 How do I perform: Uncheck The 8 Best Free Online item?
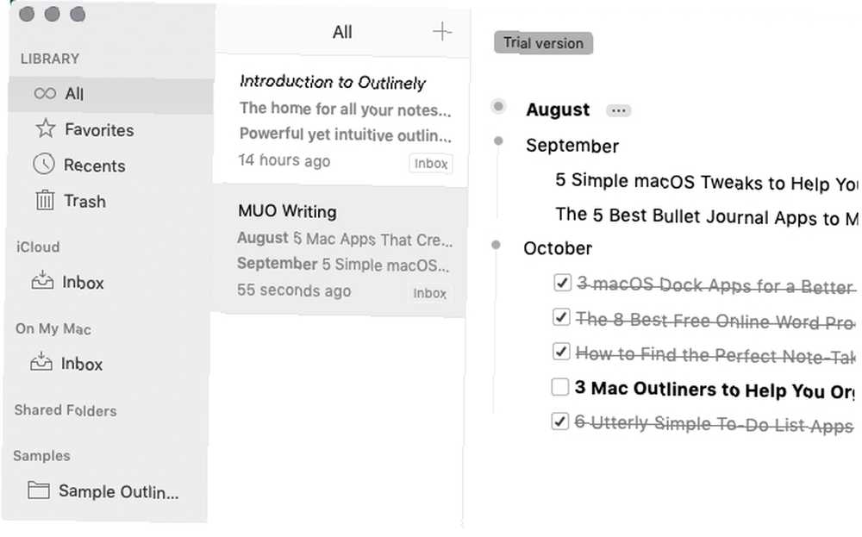pos(561,318)
